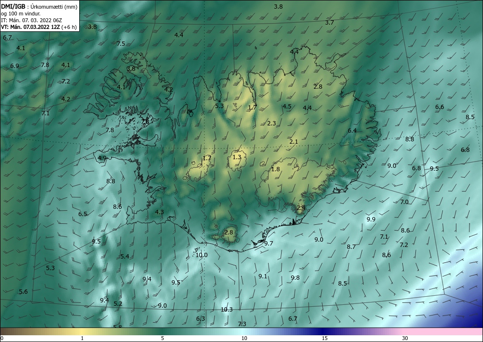Click the title text 'DMI/IGB : Úrkomumætti (mm)'
The image size is (483, 342).
tap(39, 7)
